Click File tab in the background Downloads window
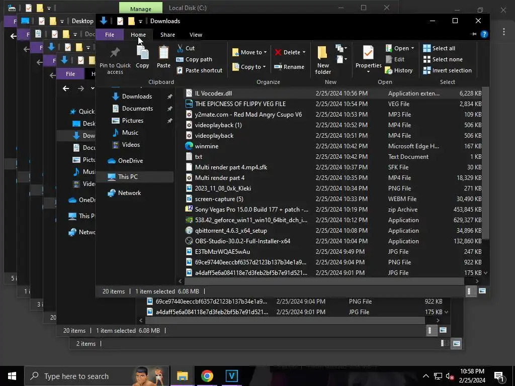515x386 pixels. coord(70,74)
